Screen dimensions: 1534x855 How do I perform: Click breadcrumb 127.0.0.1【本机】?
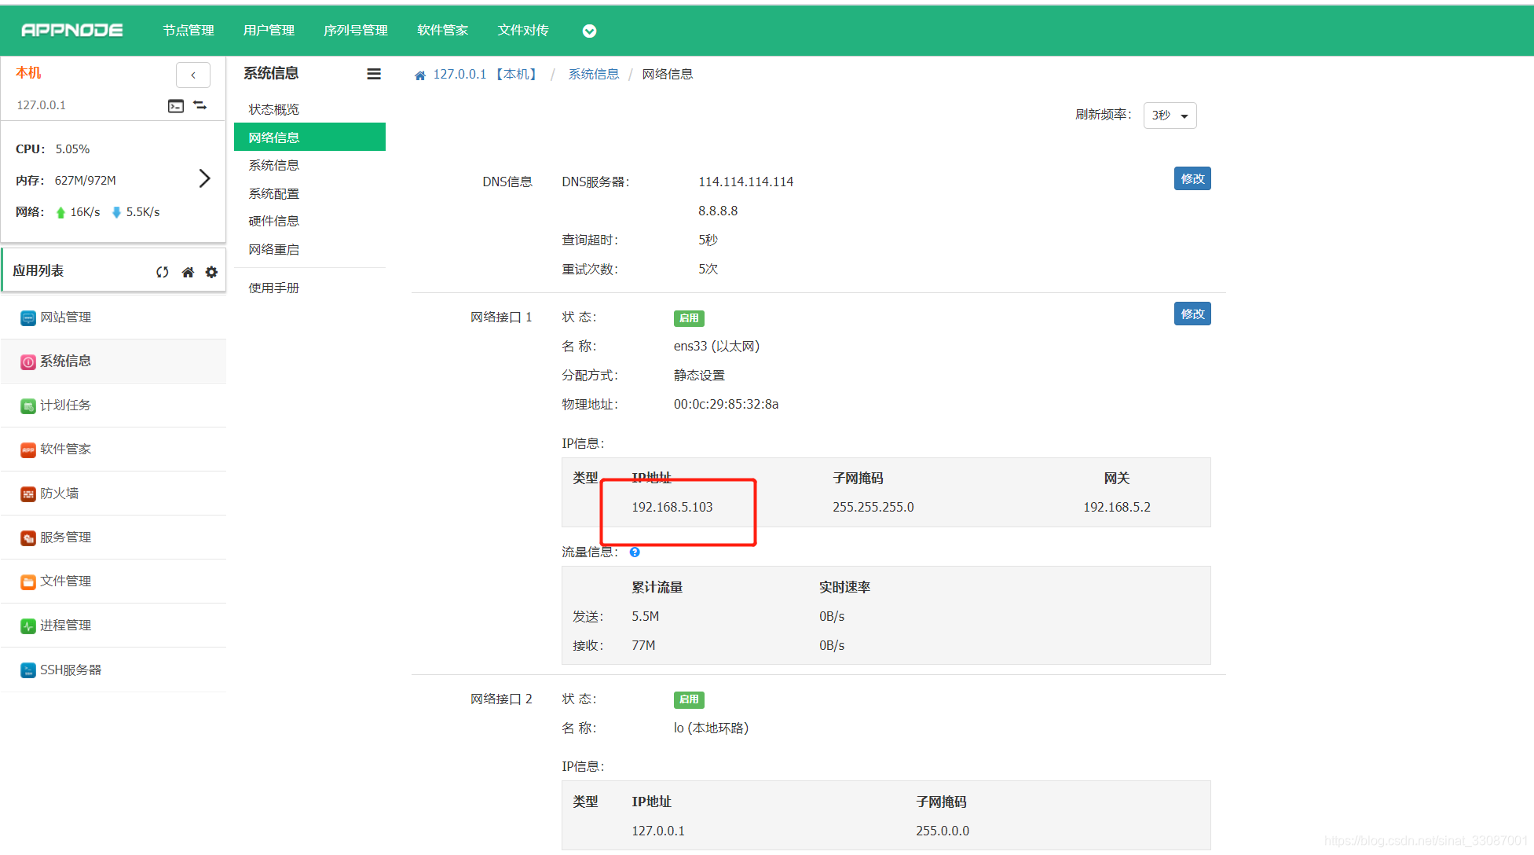point(487,74)
